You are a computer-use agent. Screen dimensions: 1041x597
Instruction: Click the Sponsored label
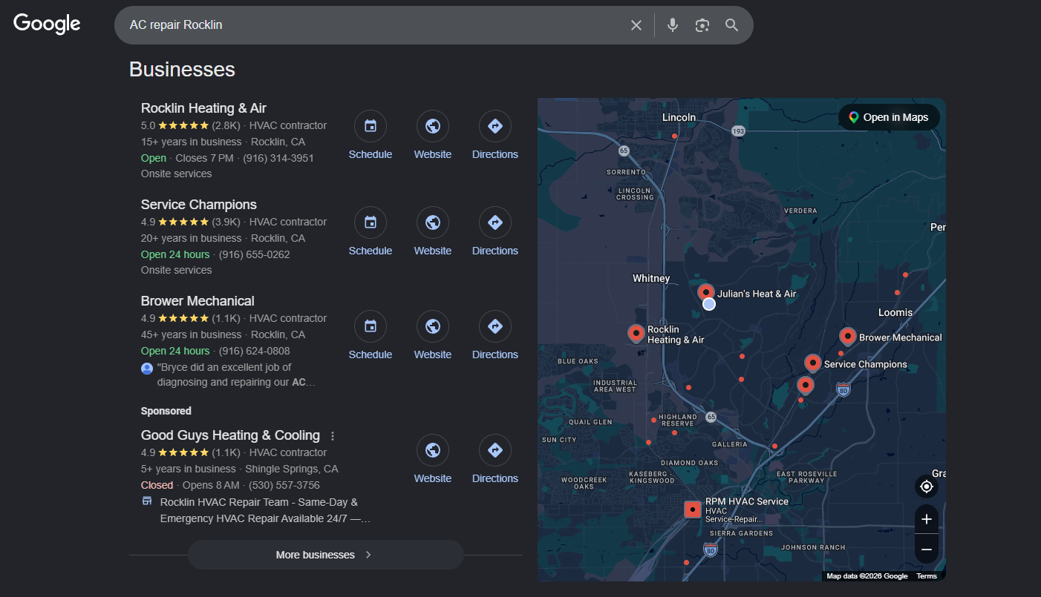pyautogui.click(x=166, y=411)
